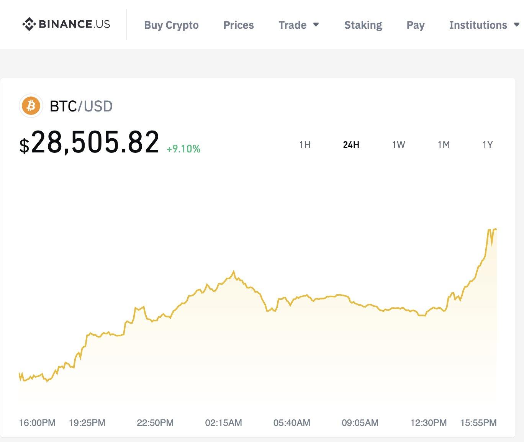Switch chart to 1H range

pos(305,145)
